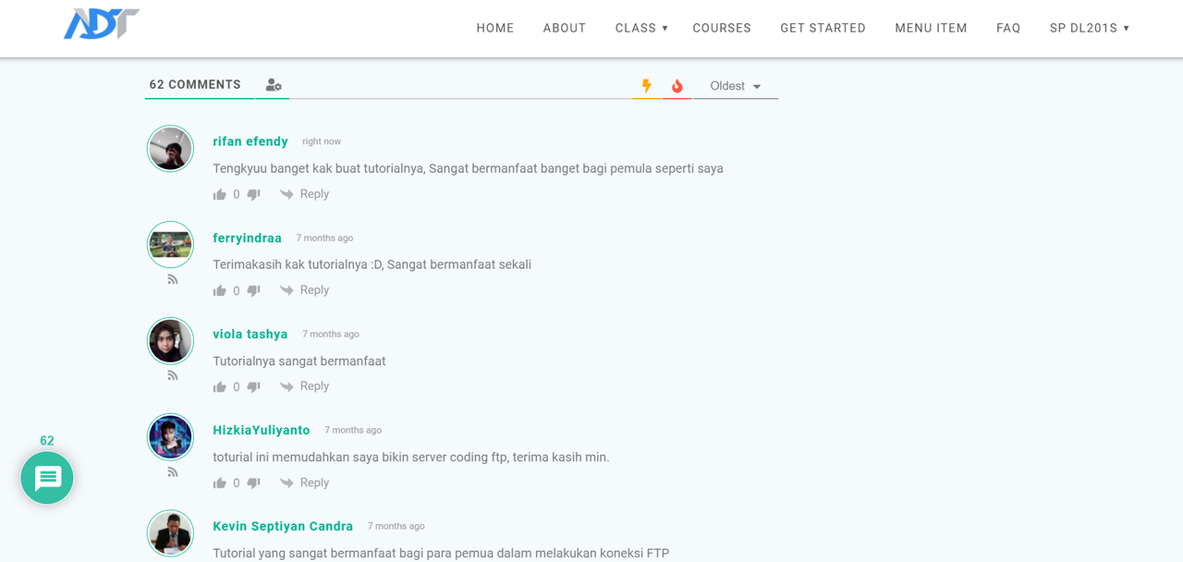This screenshot has width=1183, height=562.
Task: Open Kevin Septiyan Candra's profile name
Action: (x=283, y=526)
